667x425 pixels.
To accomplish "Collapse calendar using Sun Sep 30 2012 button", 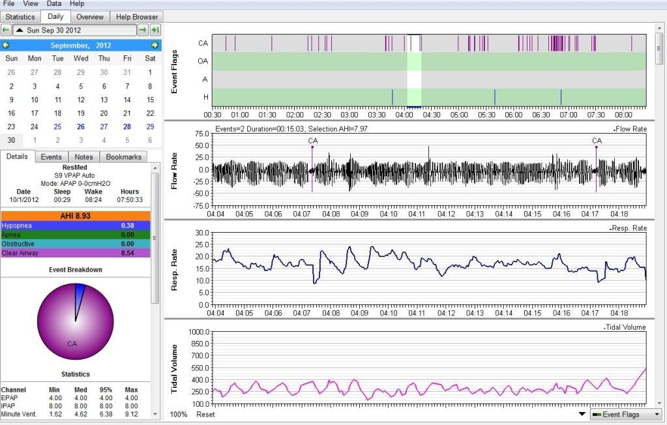I will (74, 30).
